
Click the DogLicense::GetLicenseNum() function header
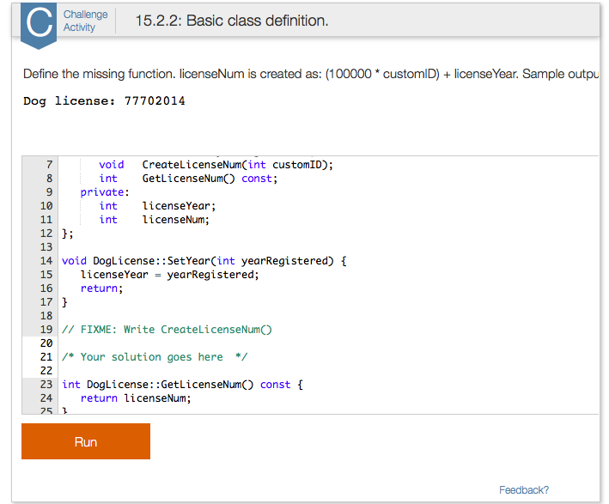click(183, 385)
